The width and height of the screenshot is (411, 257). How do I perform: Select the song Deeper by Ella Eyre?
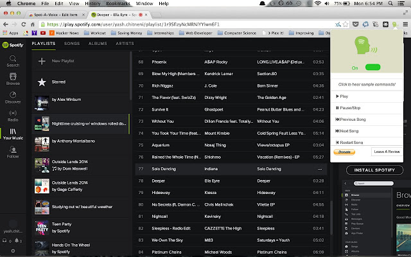pos(231,181)
